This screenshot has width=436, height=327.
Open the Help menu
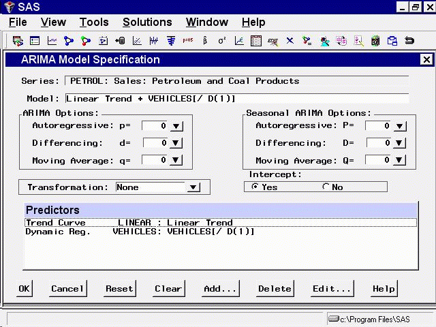tap(253, 22)
